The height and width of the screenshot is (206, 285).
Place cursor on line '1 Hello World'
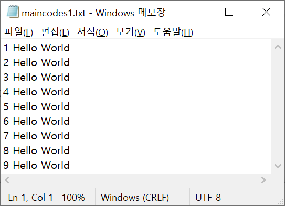coord(37,48)
